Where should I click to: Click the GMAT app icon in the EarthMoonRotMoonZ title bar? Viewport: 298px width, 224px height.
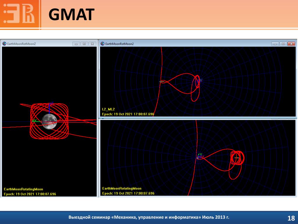tap(4, 44)
